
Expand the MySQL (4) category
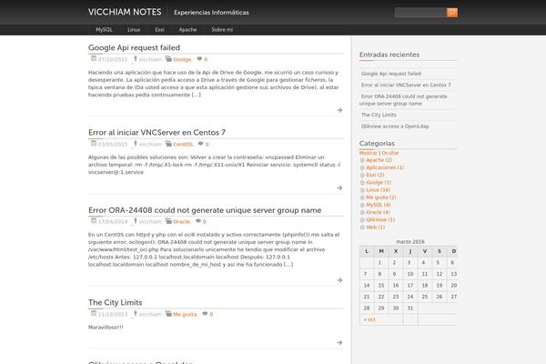pos(362,205)
